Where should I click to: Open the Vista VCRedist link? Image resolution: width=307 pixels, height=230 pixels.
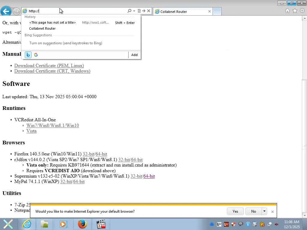[31, 131]
